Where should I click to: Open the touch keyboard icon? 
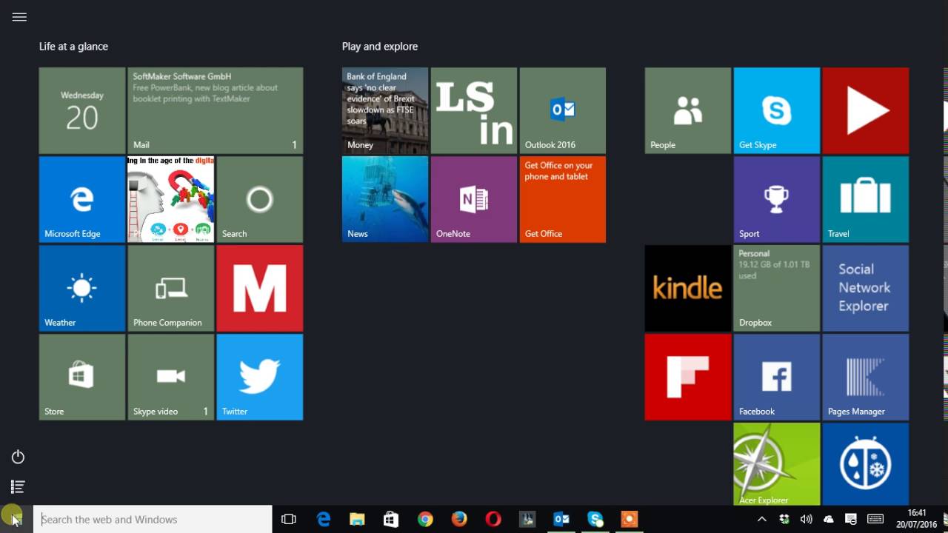875,519
